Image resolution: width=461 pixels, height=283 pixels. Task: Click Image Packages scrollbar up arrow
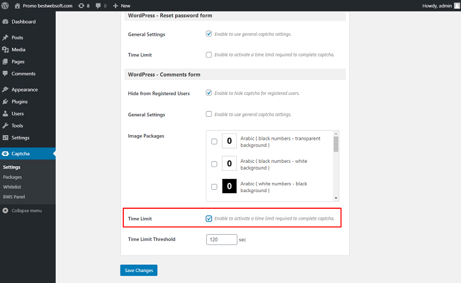click(x=336, y=133)
